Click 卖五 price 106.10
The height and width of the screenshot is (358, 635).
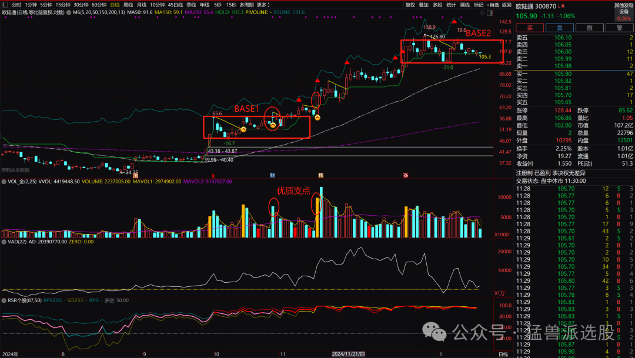coord(563,38)
